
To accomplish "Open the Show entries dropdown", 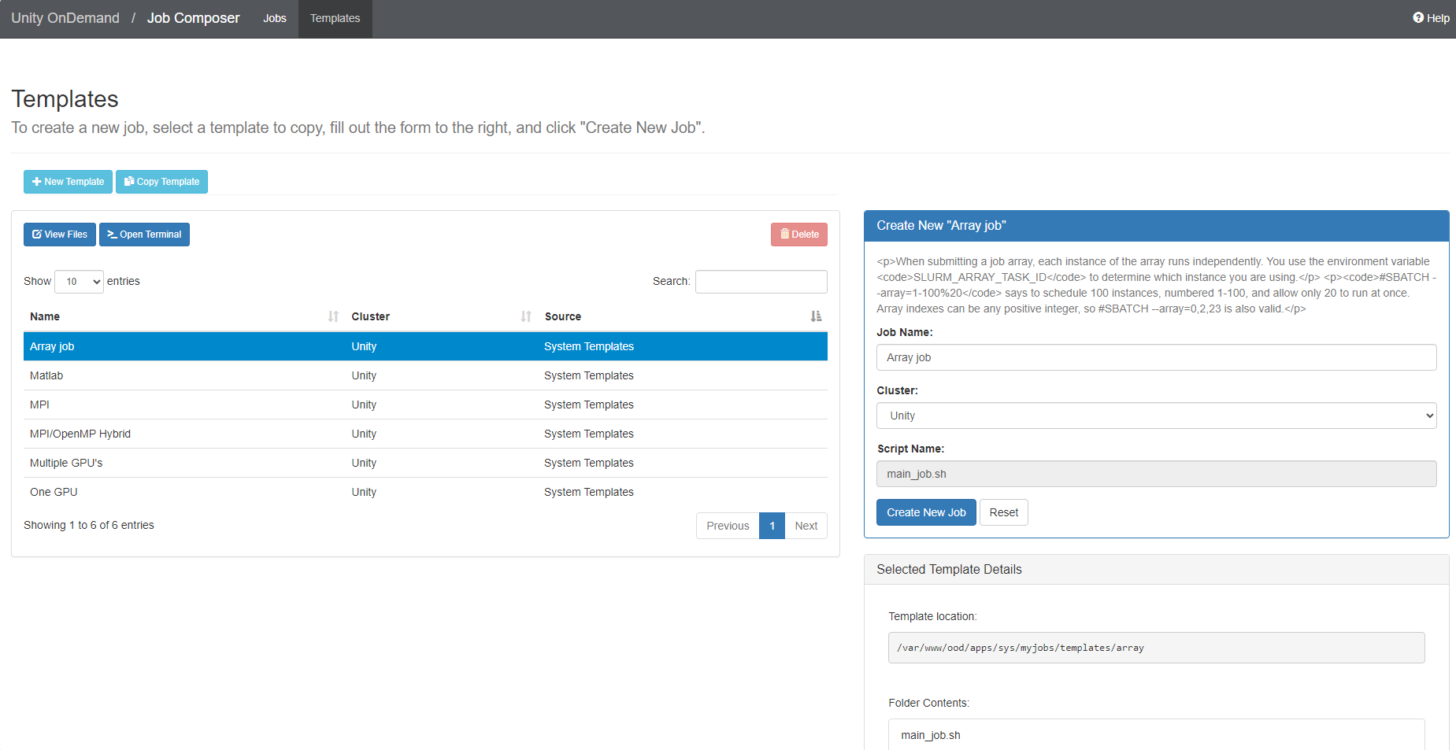I will 79,281.
